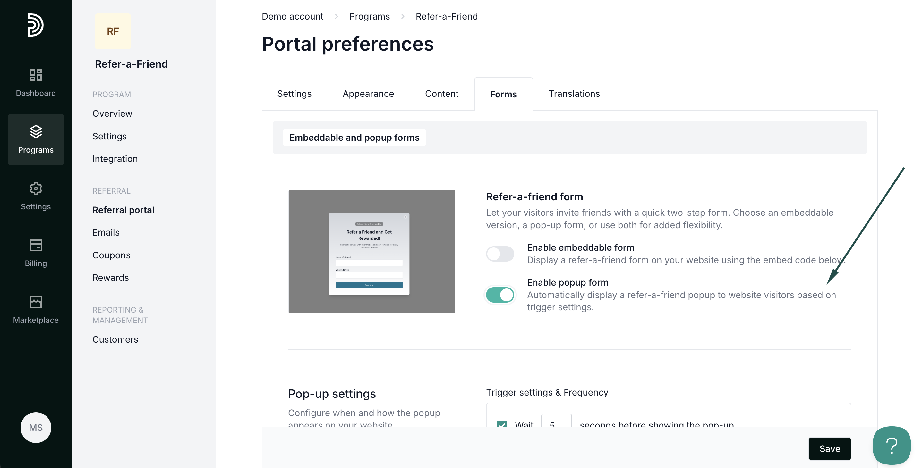Open the Settings gear icon in sidebar

pyautogui.click(x=35, y=188)
